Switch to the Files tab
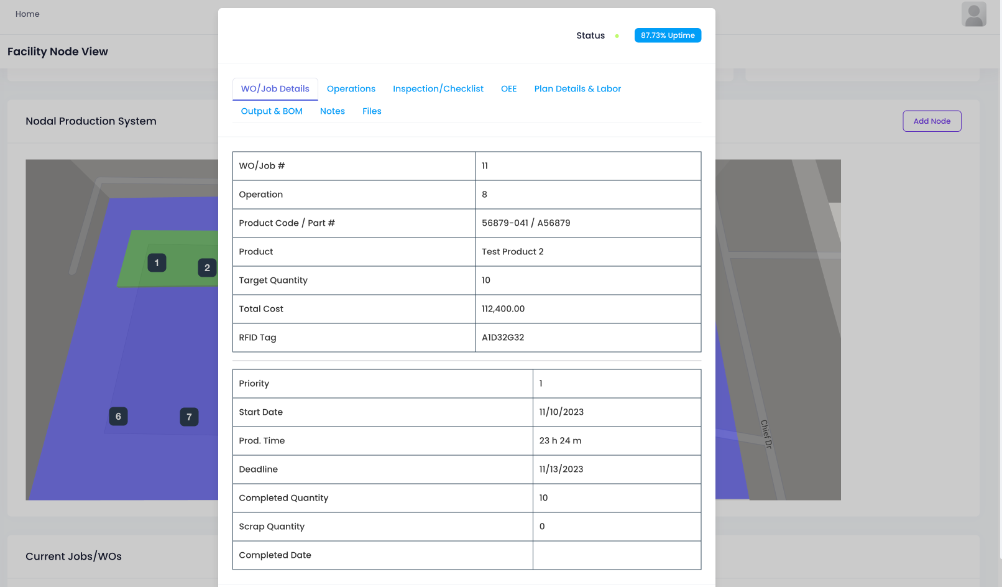The image size is (1002, 587). (372, 111)
